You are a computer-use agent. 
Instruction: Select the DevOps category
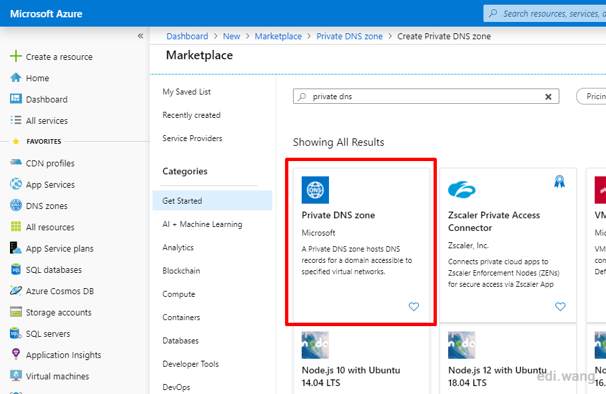pos(176,387)
